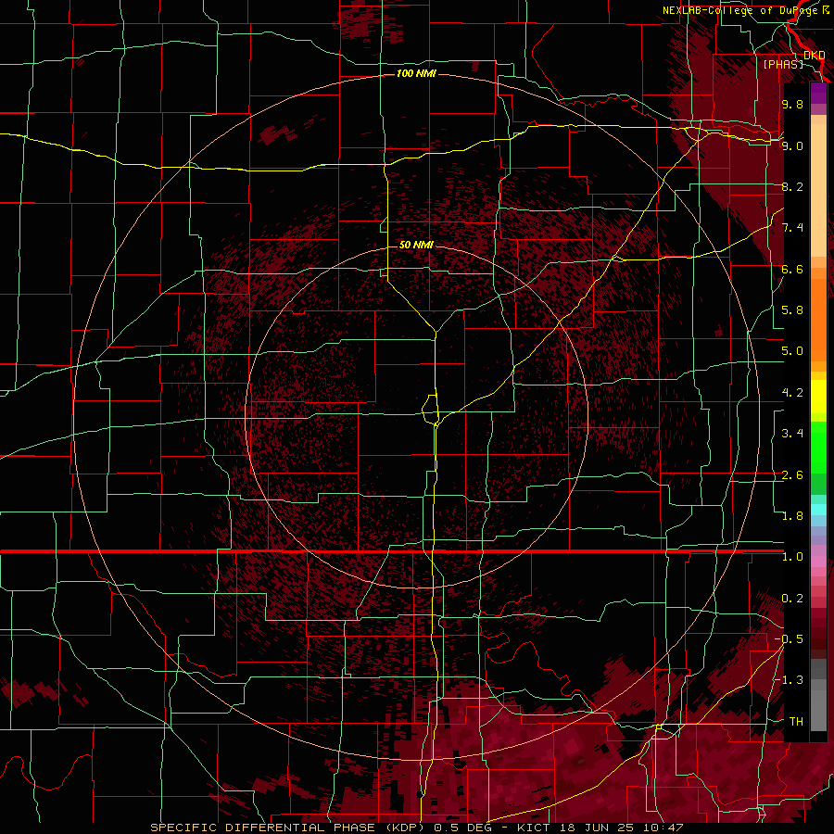
Task: Click the 8.2 value on the color scale
Action: pyautogui.click(x=792, y=186)
